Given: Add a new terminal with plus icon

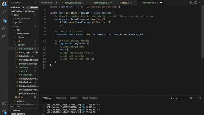Looking at the screenshot, I should 180,98.
